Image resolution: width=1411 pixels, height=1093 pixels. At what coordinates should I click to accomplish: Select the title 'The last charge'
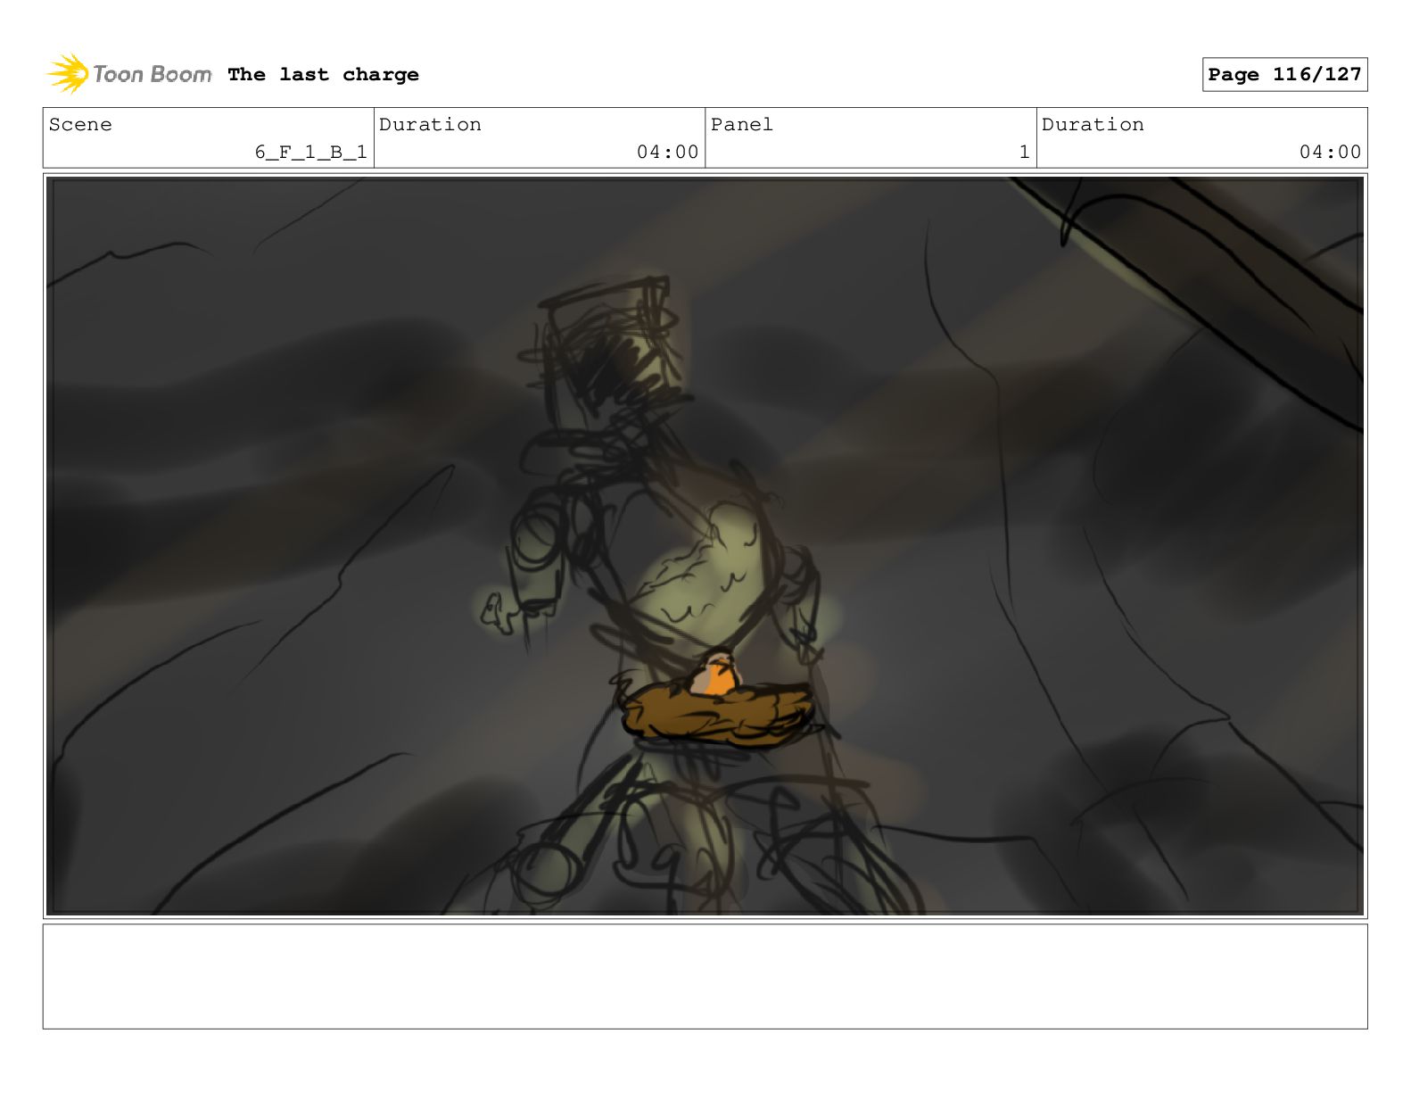pyautogui.click(x=323, y=74)
